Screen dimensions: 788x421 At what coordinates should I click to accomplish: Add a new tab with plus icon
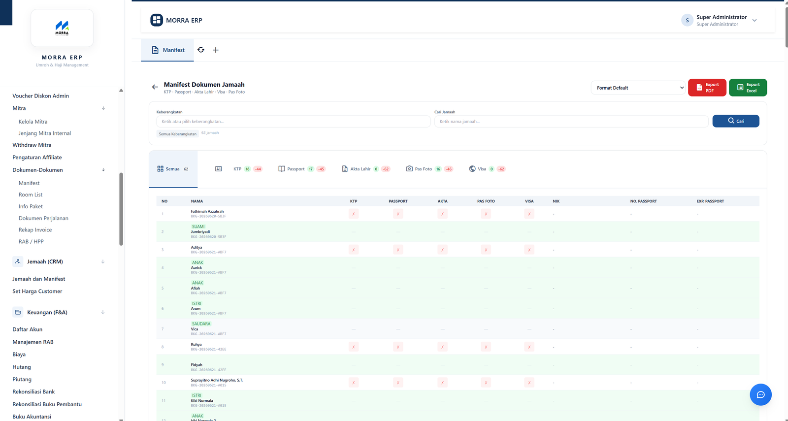pos(216,50)
